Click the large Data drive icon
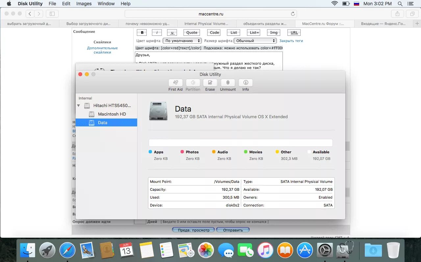The image size is (421, 262). click(x=158, y=111)
